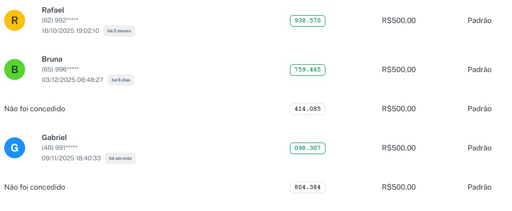The image size is (512, 211).
Task: Click Gabriel's blue G avatar
Action: point(15,148)
